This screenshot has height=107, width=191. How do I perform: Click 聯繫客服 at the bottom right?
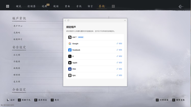178,100
